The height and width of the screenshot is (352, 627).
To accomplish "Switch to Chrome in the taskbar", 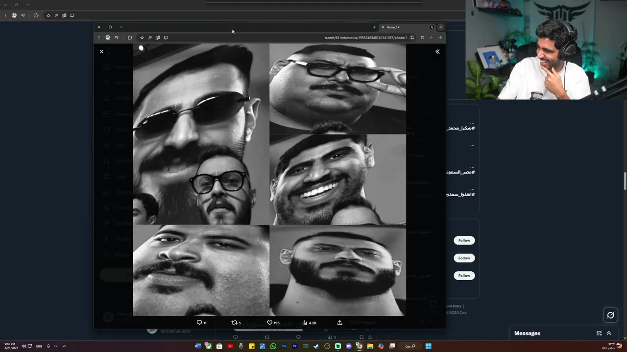I will click(359, 346).
